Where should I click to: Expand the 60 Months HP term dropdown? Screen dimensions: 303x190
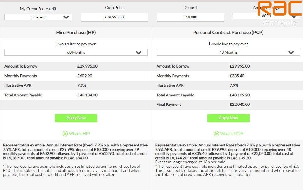coord(76,52)
